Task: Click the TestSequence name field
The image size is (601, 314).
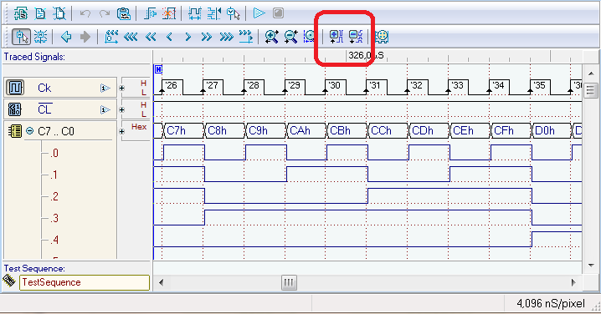Action: point(85,282)
